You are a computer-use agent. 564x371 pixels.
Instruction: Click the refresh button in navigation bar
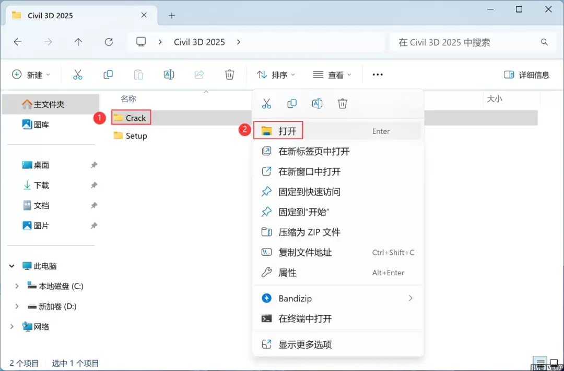(x=109, y=42)
